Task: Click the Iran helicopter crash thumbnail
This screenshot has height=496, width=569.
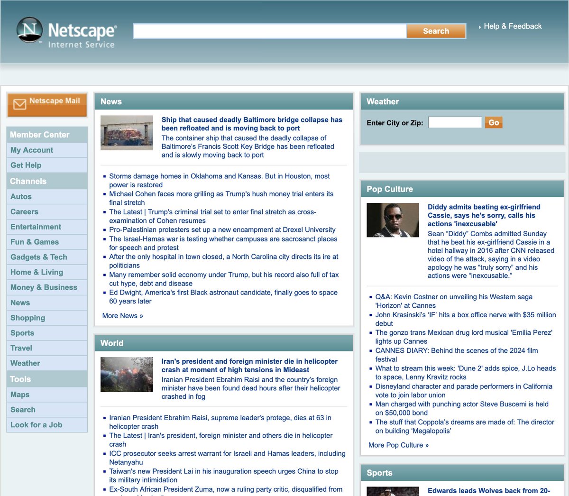Action: (127, 374)
